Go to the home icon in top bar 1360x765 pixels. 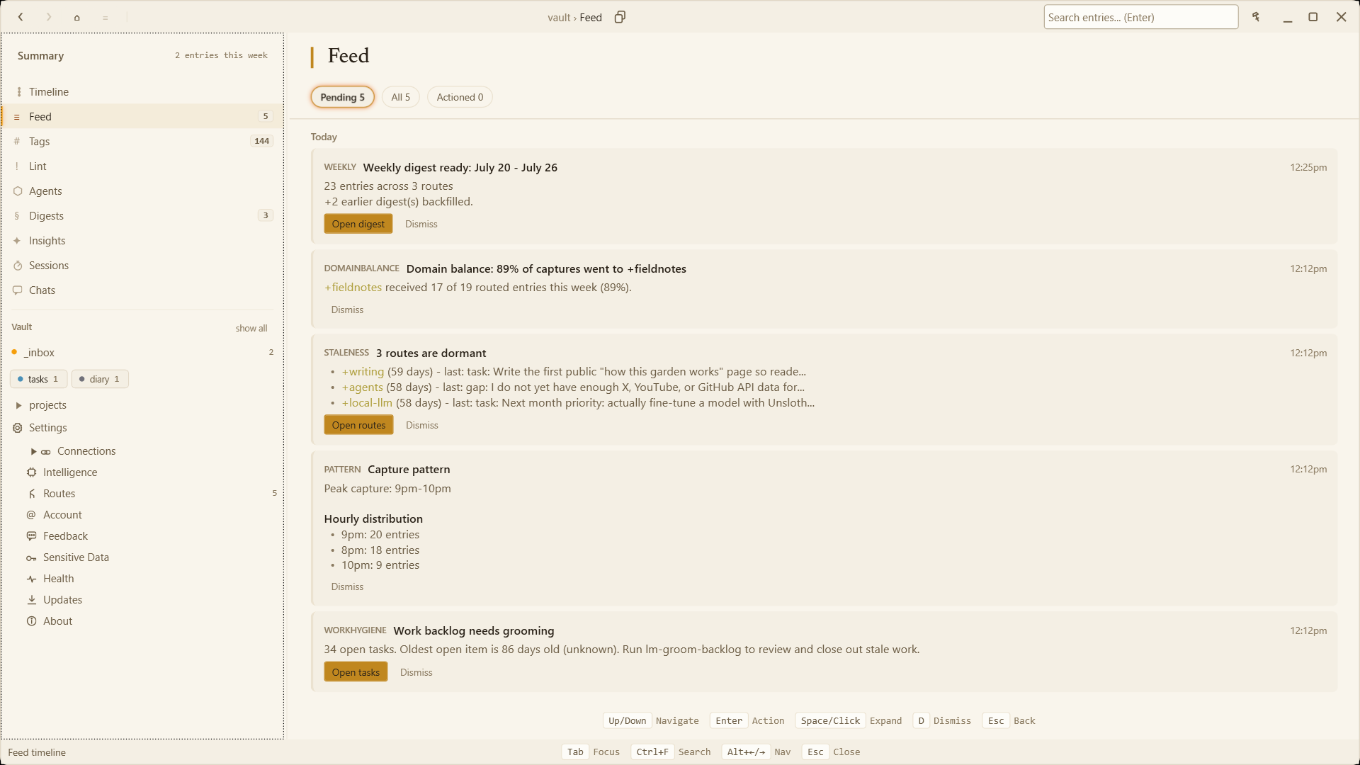coord(76,17)
